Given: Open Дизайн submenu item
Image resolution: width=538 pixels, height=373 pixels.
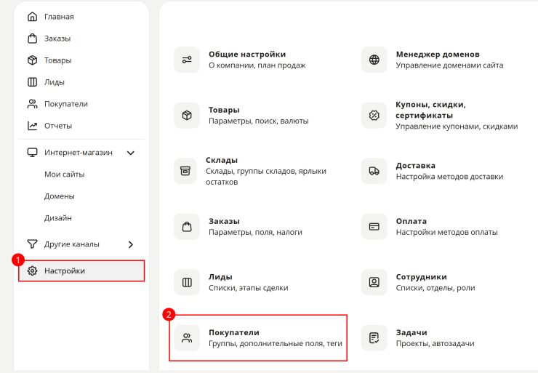Looking at the screenshot, I should (58, 218).
